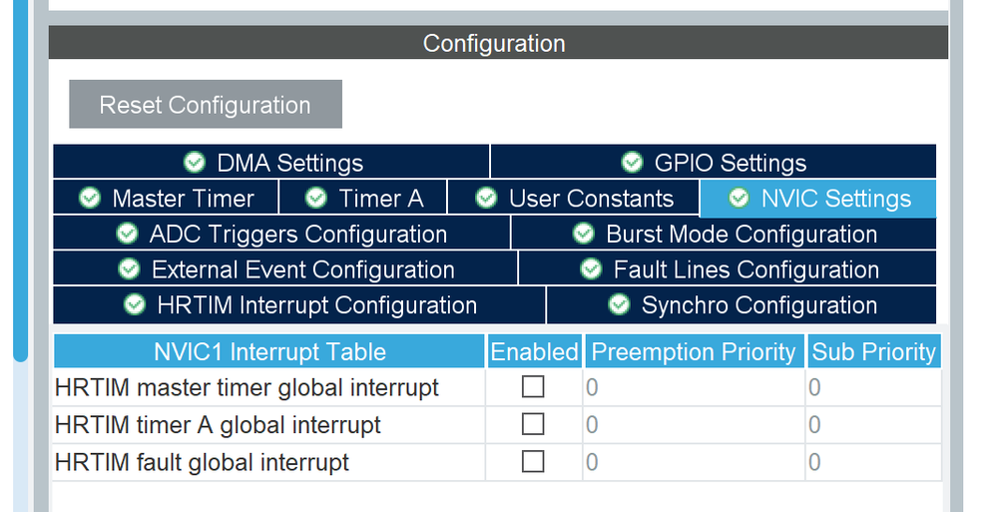Enable HRTIM fault global interrupt checkbox
This screenshot has width=997, height=512.
coord(533,462)
